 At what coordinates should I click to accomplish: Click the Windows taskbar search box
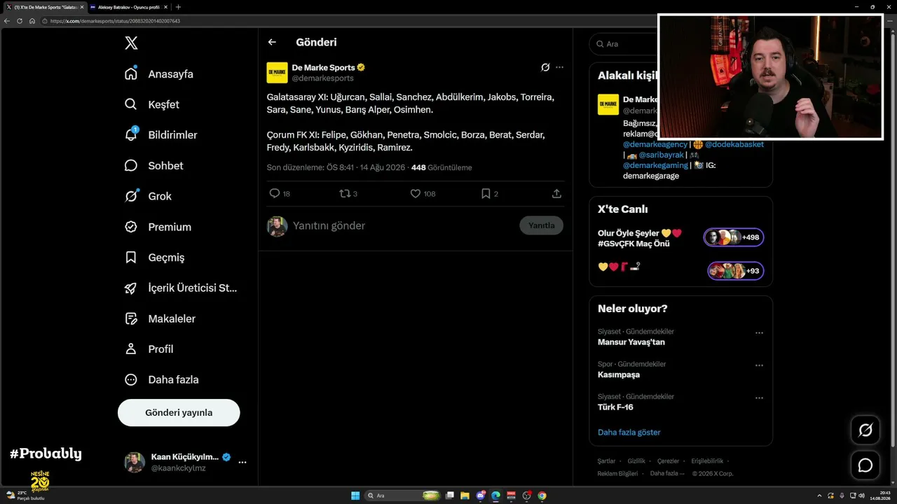[403, 496]
